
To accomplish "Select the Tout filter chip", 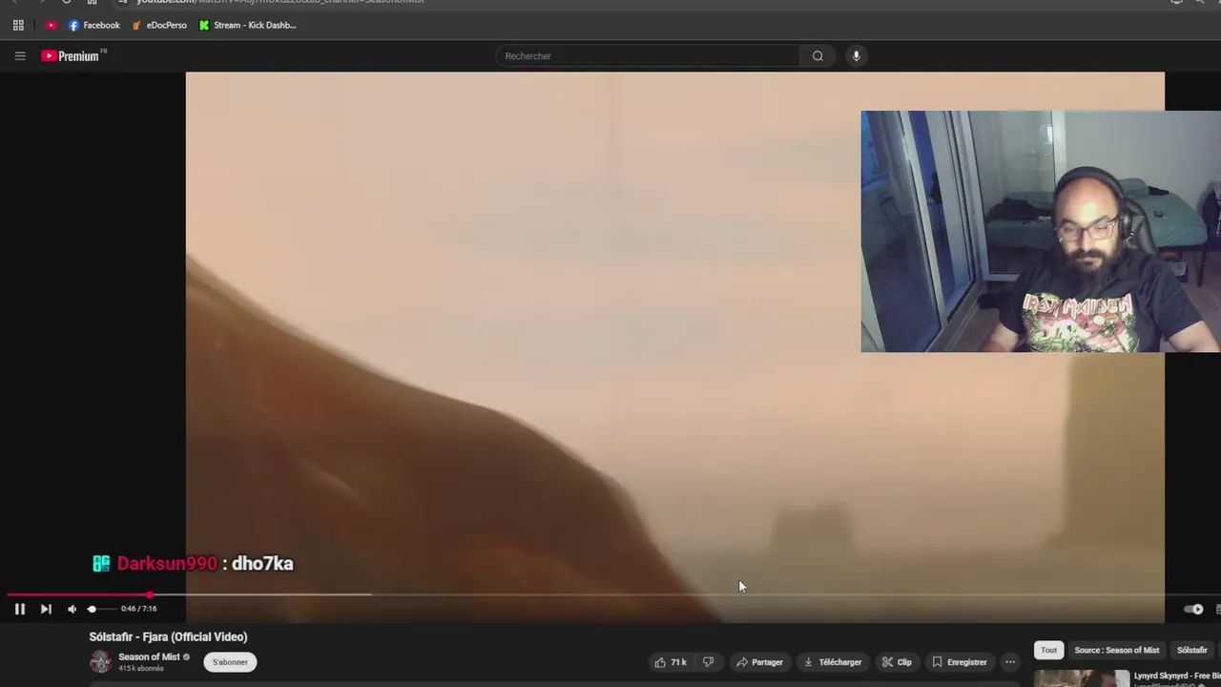I will [1048, 651].
